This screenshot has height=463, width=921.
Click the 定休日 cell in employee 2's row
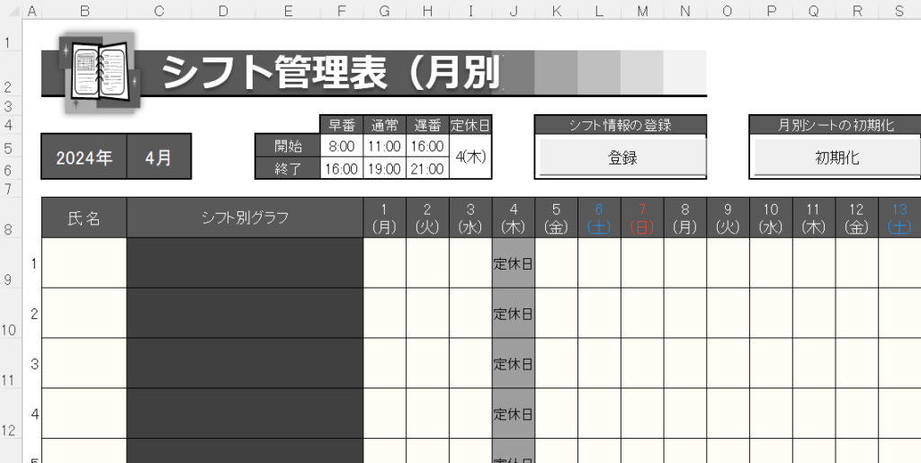514,314
